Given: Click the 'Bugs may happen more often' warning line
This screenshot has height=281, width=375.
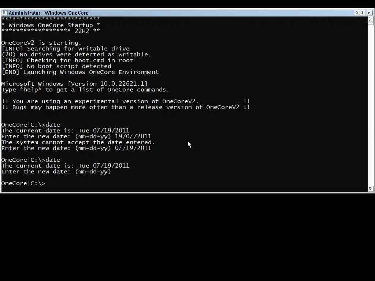Looking at the screenshot, I should pos(126,107).
